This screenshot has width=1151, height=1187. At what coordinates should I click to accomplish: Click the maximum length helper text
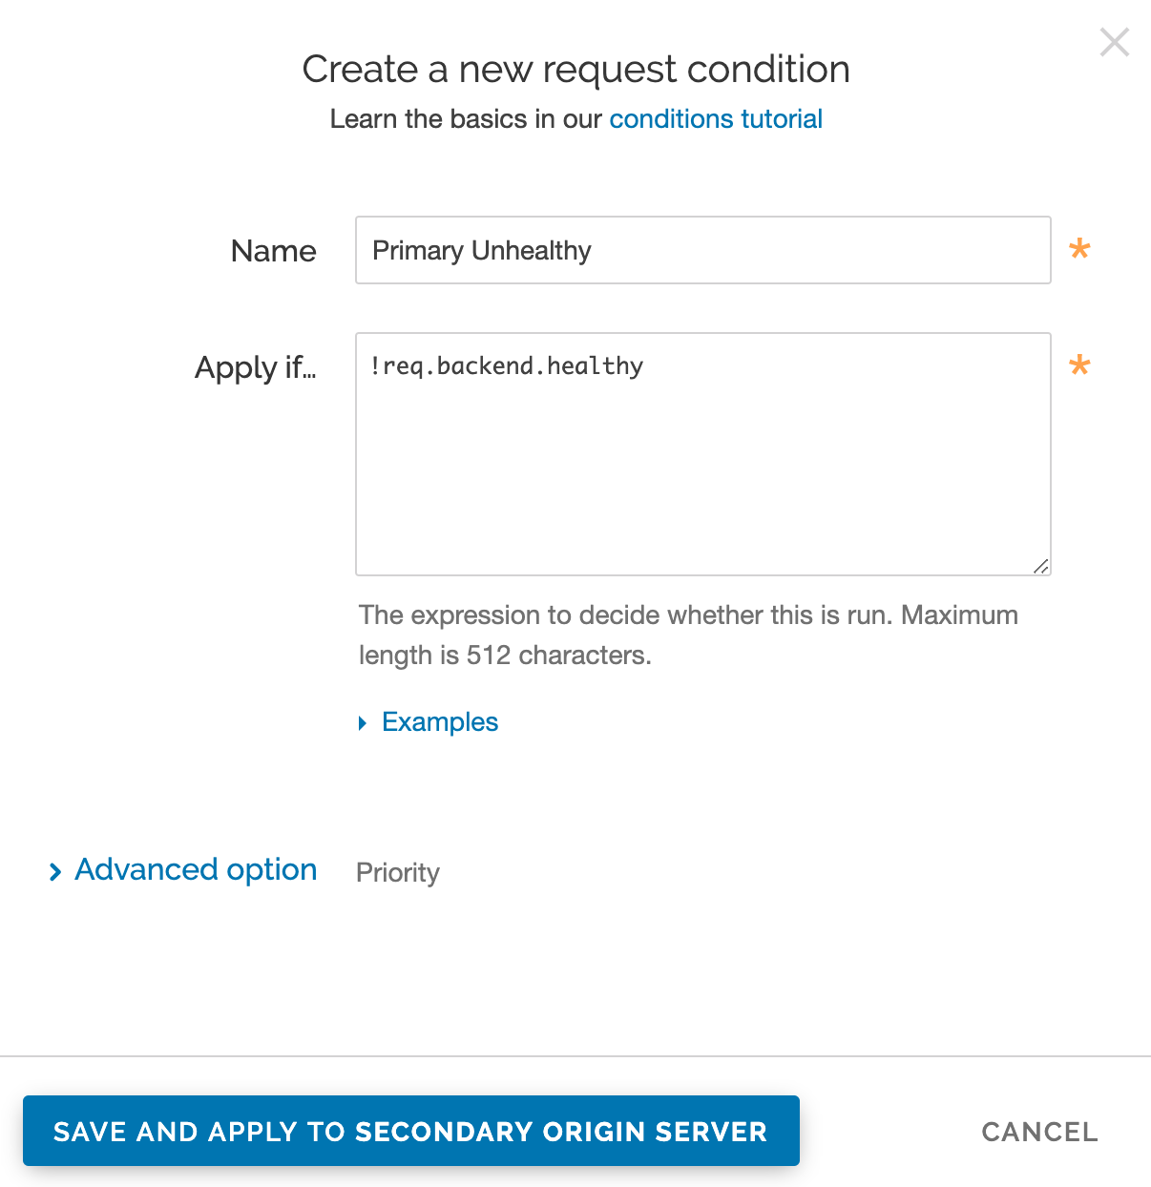coord(687,635)
